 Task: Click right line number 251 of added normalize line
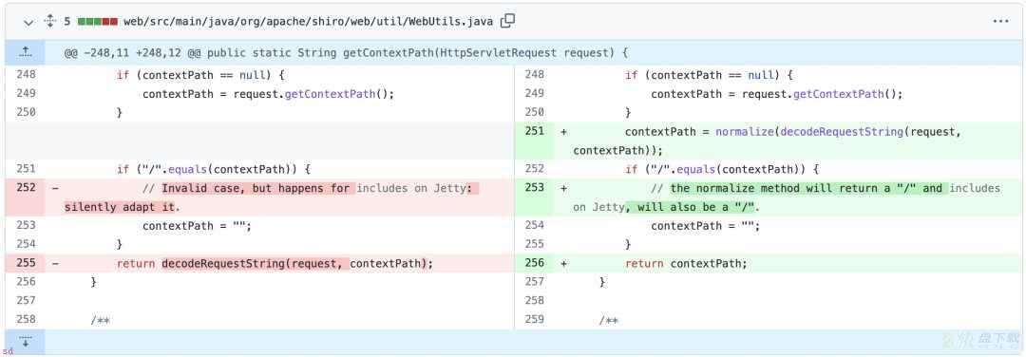click(534, 131)
